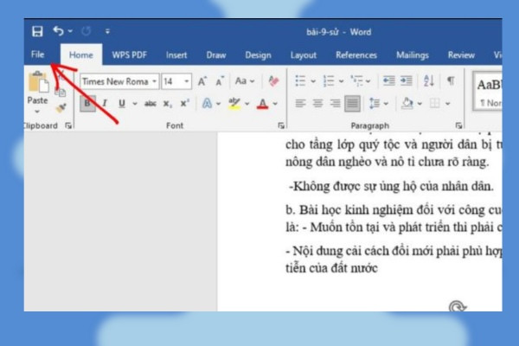The width and height of the screenshot is (519, 346).
Task: Click the Redo icon
Action: click(86, 31)
